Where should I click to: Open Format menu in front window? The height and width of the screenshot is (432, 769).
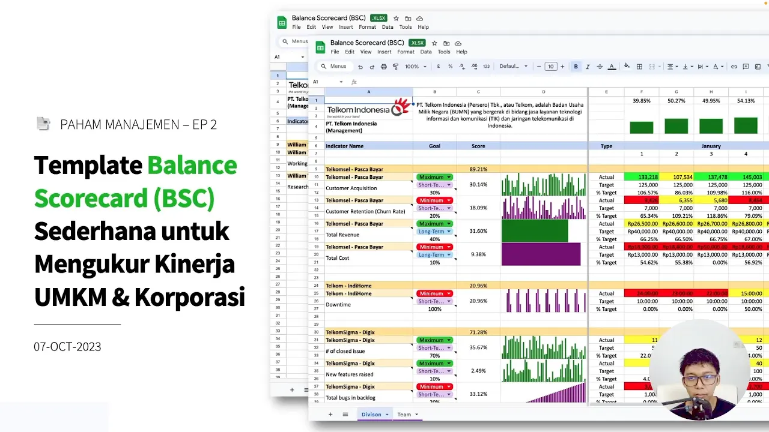(406, 52)
